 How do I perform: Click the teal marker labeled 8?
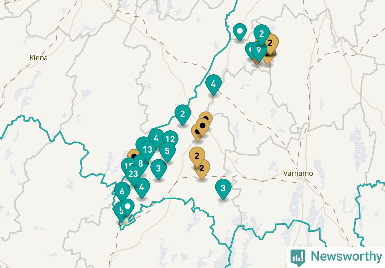tap(141, 164)
